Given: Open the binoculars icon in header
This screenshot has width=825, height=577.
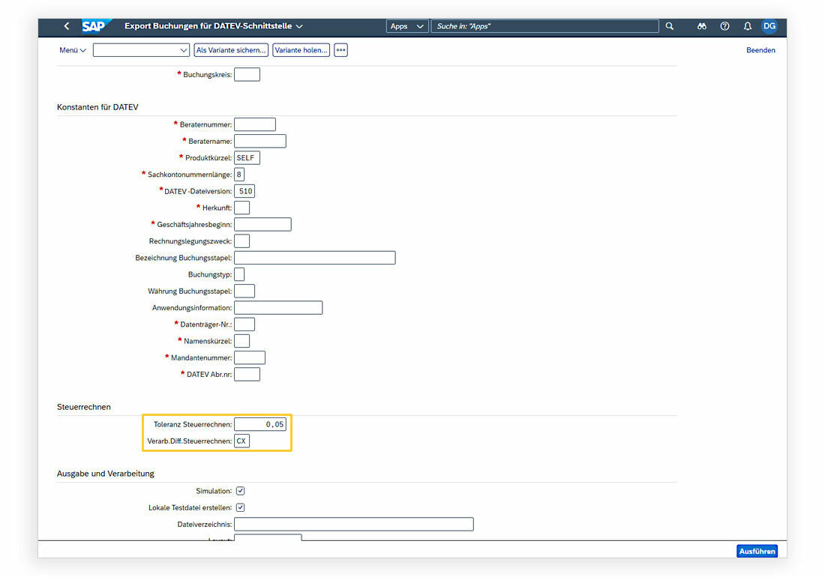Looking at the screenshot, I should click(x=702, y=26).
